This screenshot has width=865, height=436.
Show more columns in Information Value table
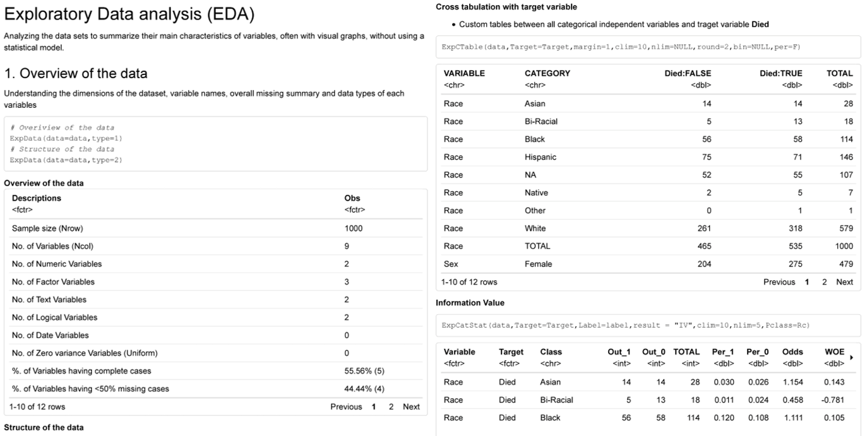(x=856, y=357)
